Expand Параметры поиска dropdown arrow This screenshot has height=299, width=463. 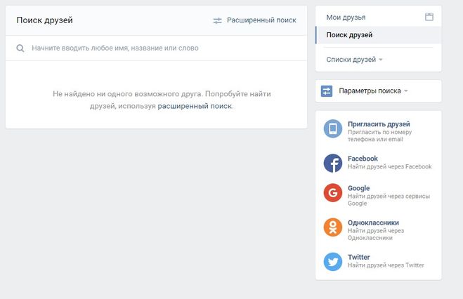pos(406,91)
